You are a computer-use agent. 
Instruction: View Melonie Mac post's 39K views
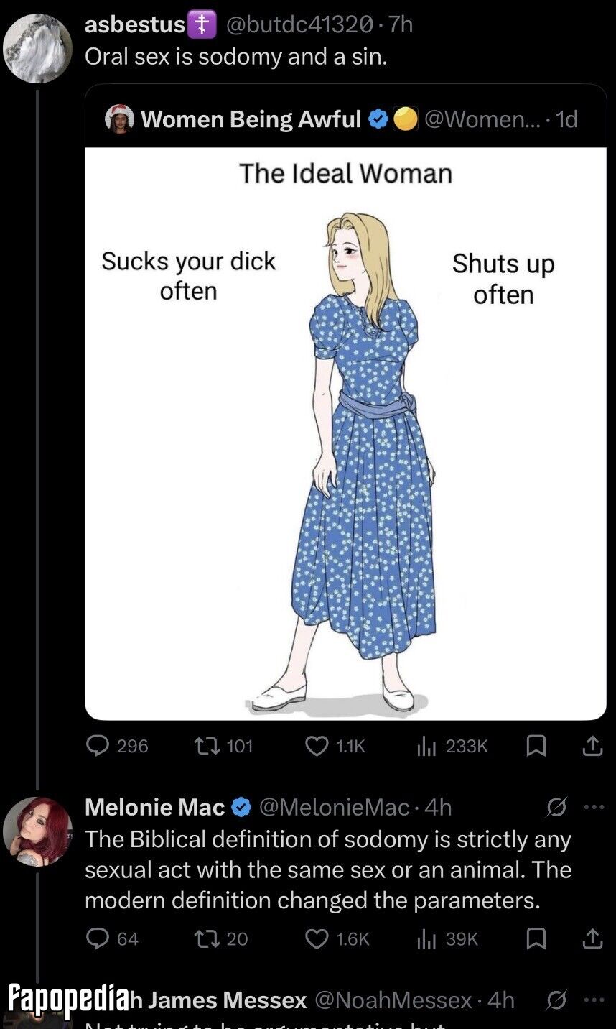(448, 938)
